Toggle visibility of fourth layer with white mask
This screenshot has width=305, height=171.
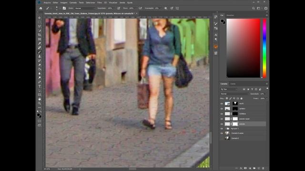tap(222, 119)
